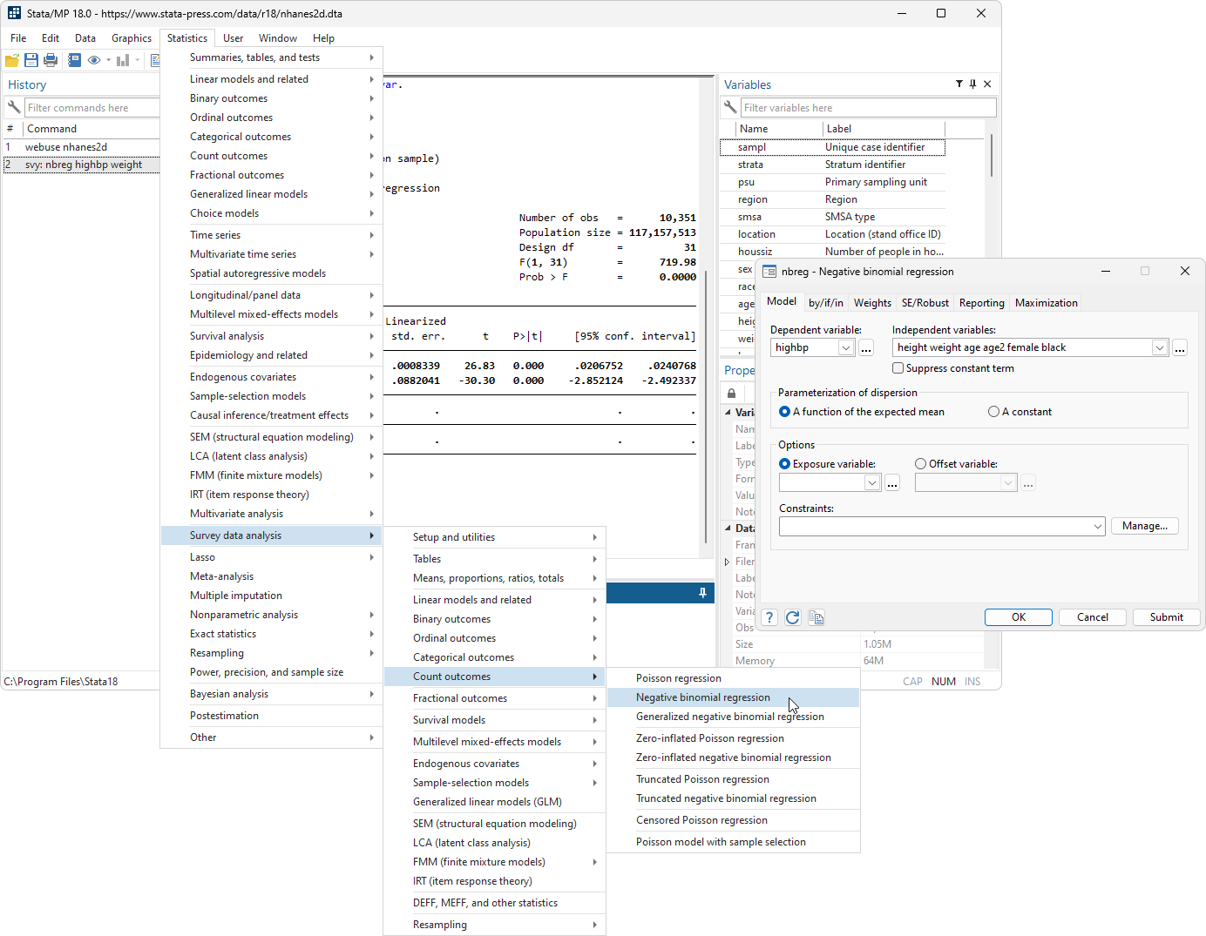Open Linear models and related in Survey submenu

click(x=494, y=600)
